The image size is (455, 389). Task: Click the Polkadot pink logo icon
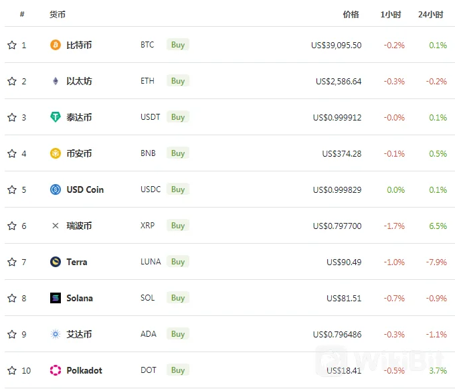click(56, 370)
